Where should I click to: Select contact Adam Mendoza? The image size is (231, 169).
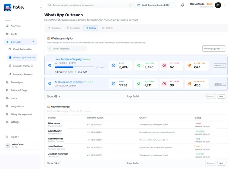click(56, 139)
